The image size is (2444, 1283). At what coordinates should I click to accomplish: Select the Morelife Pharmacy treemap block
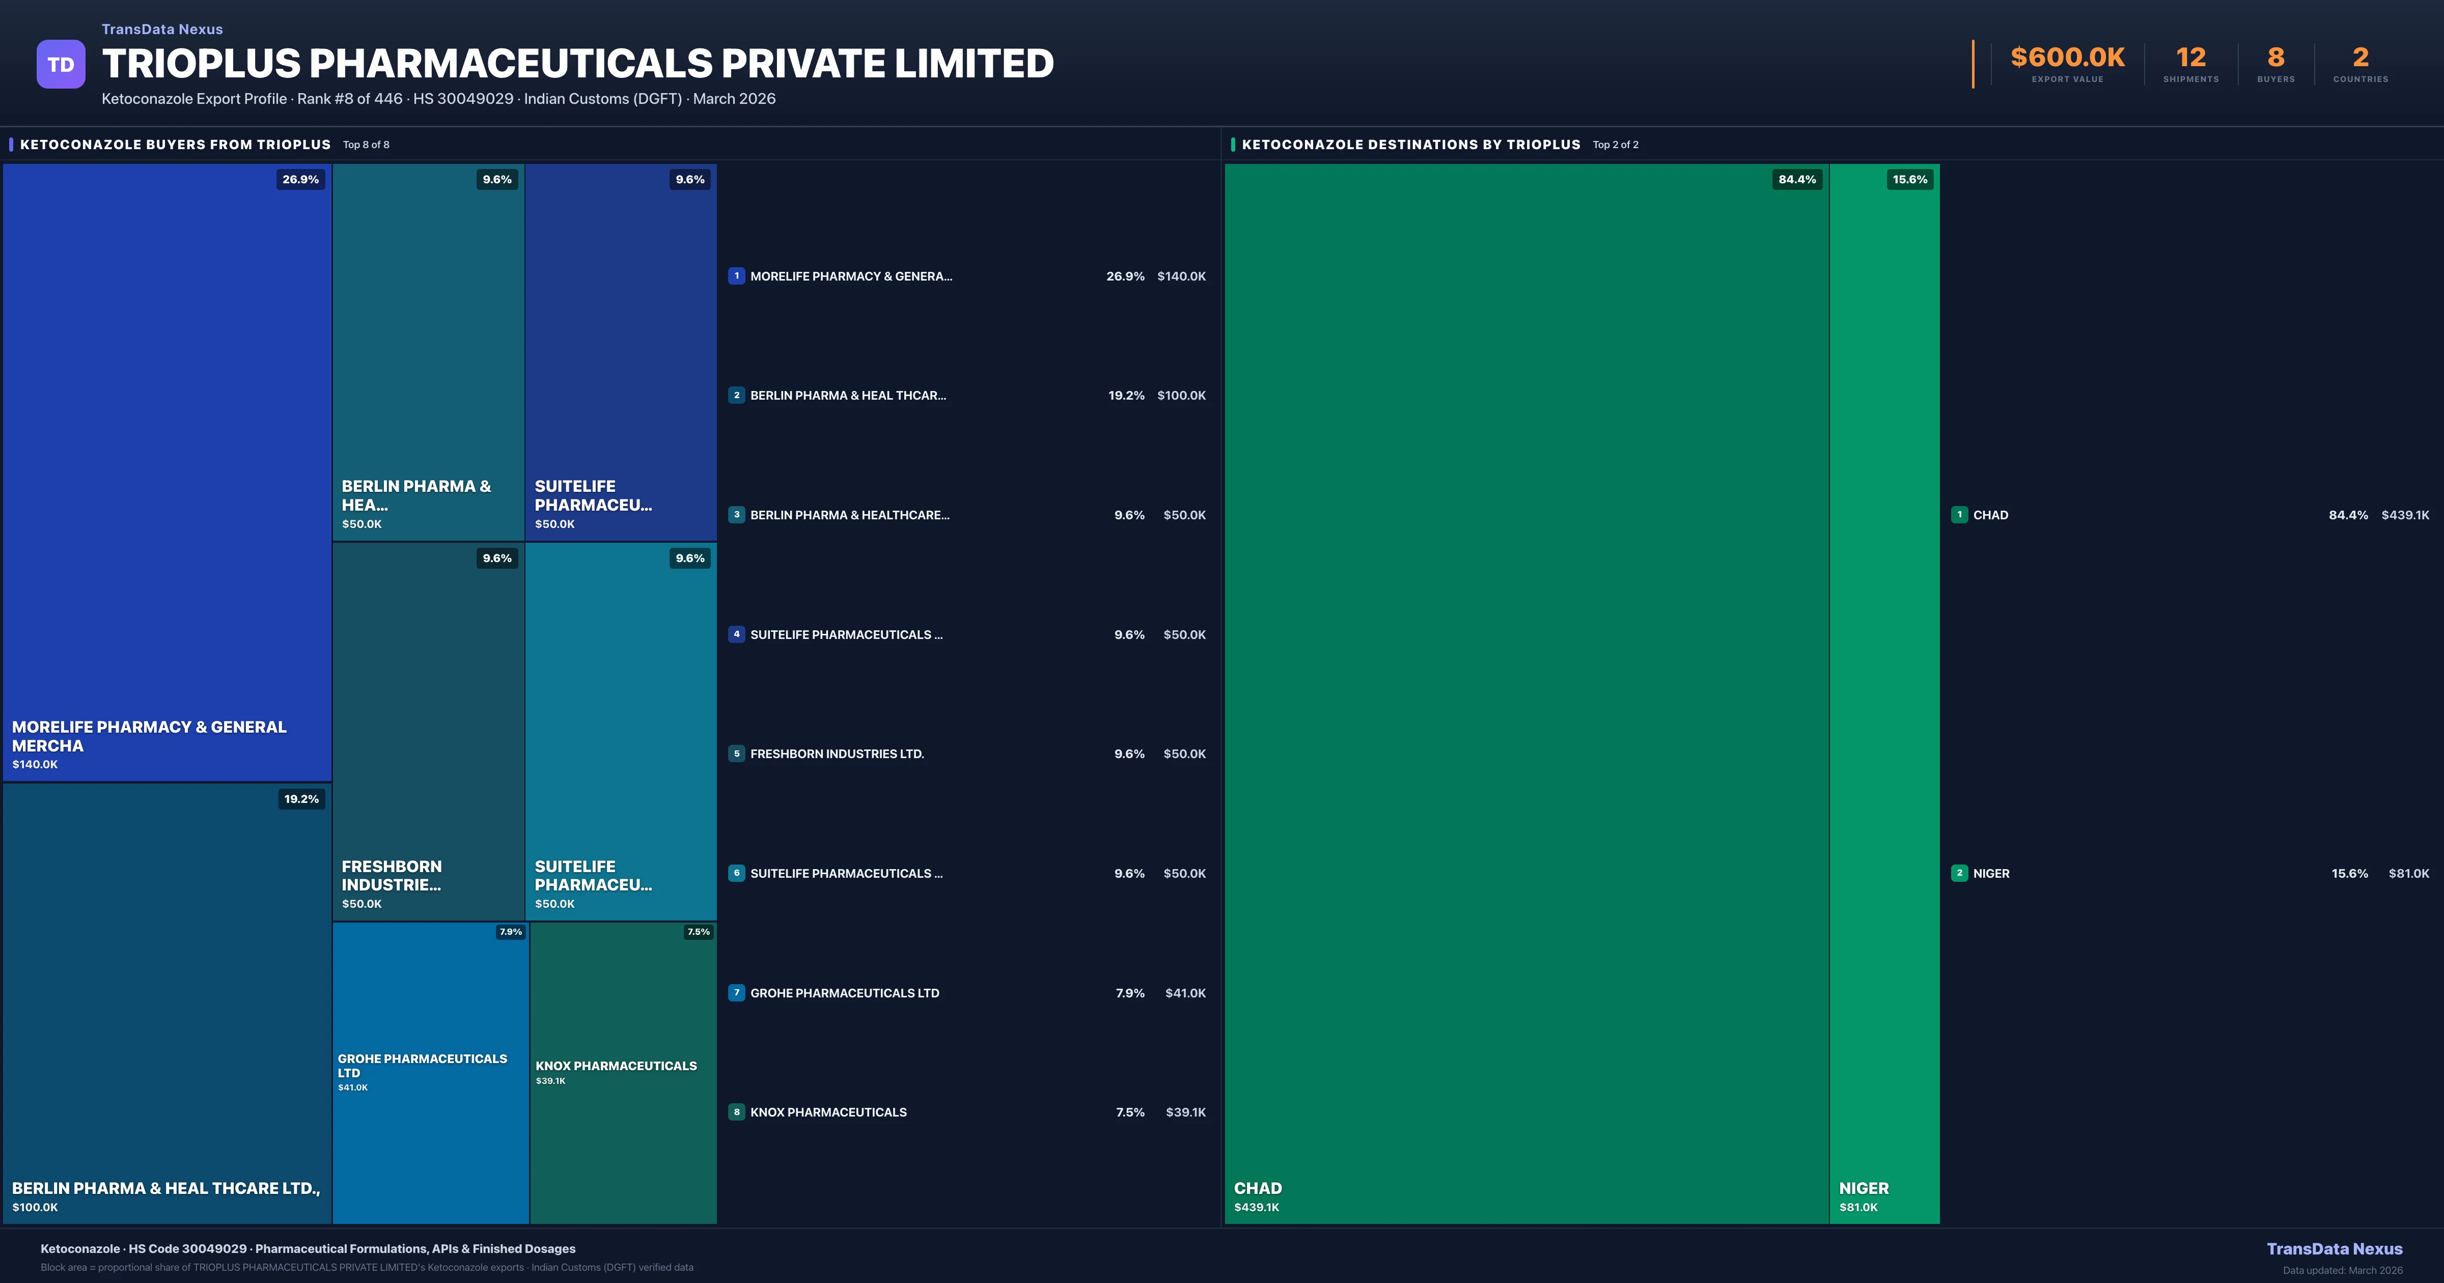click(167, 471)
